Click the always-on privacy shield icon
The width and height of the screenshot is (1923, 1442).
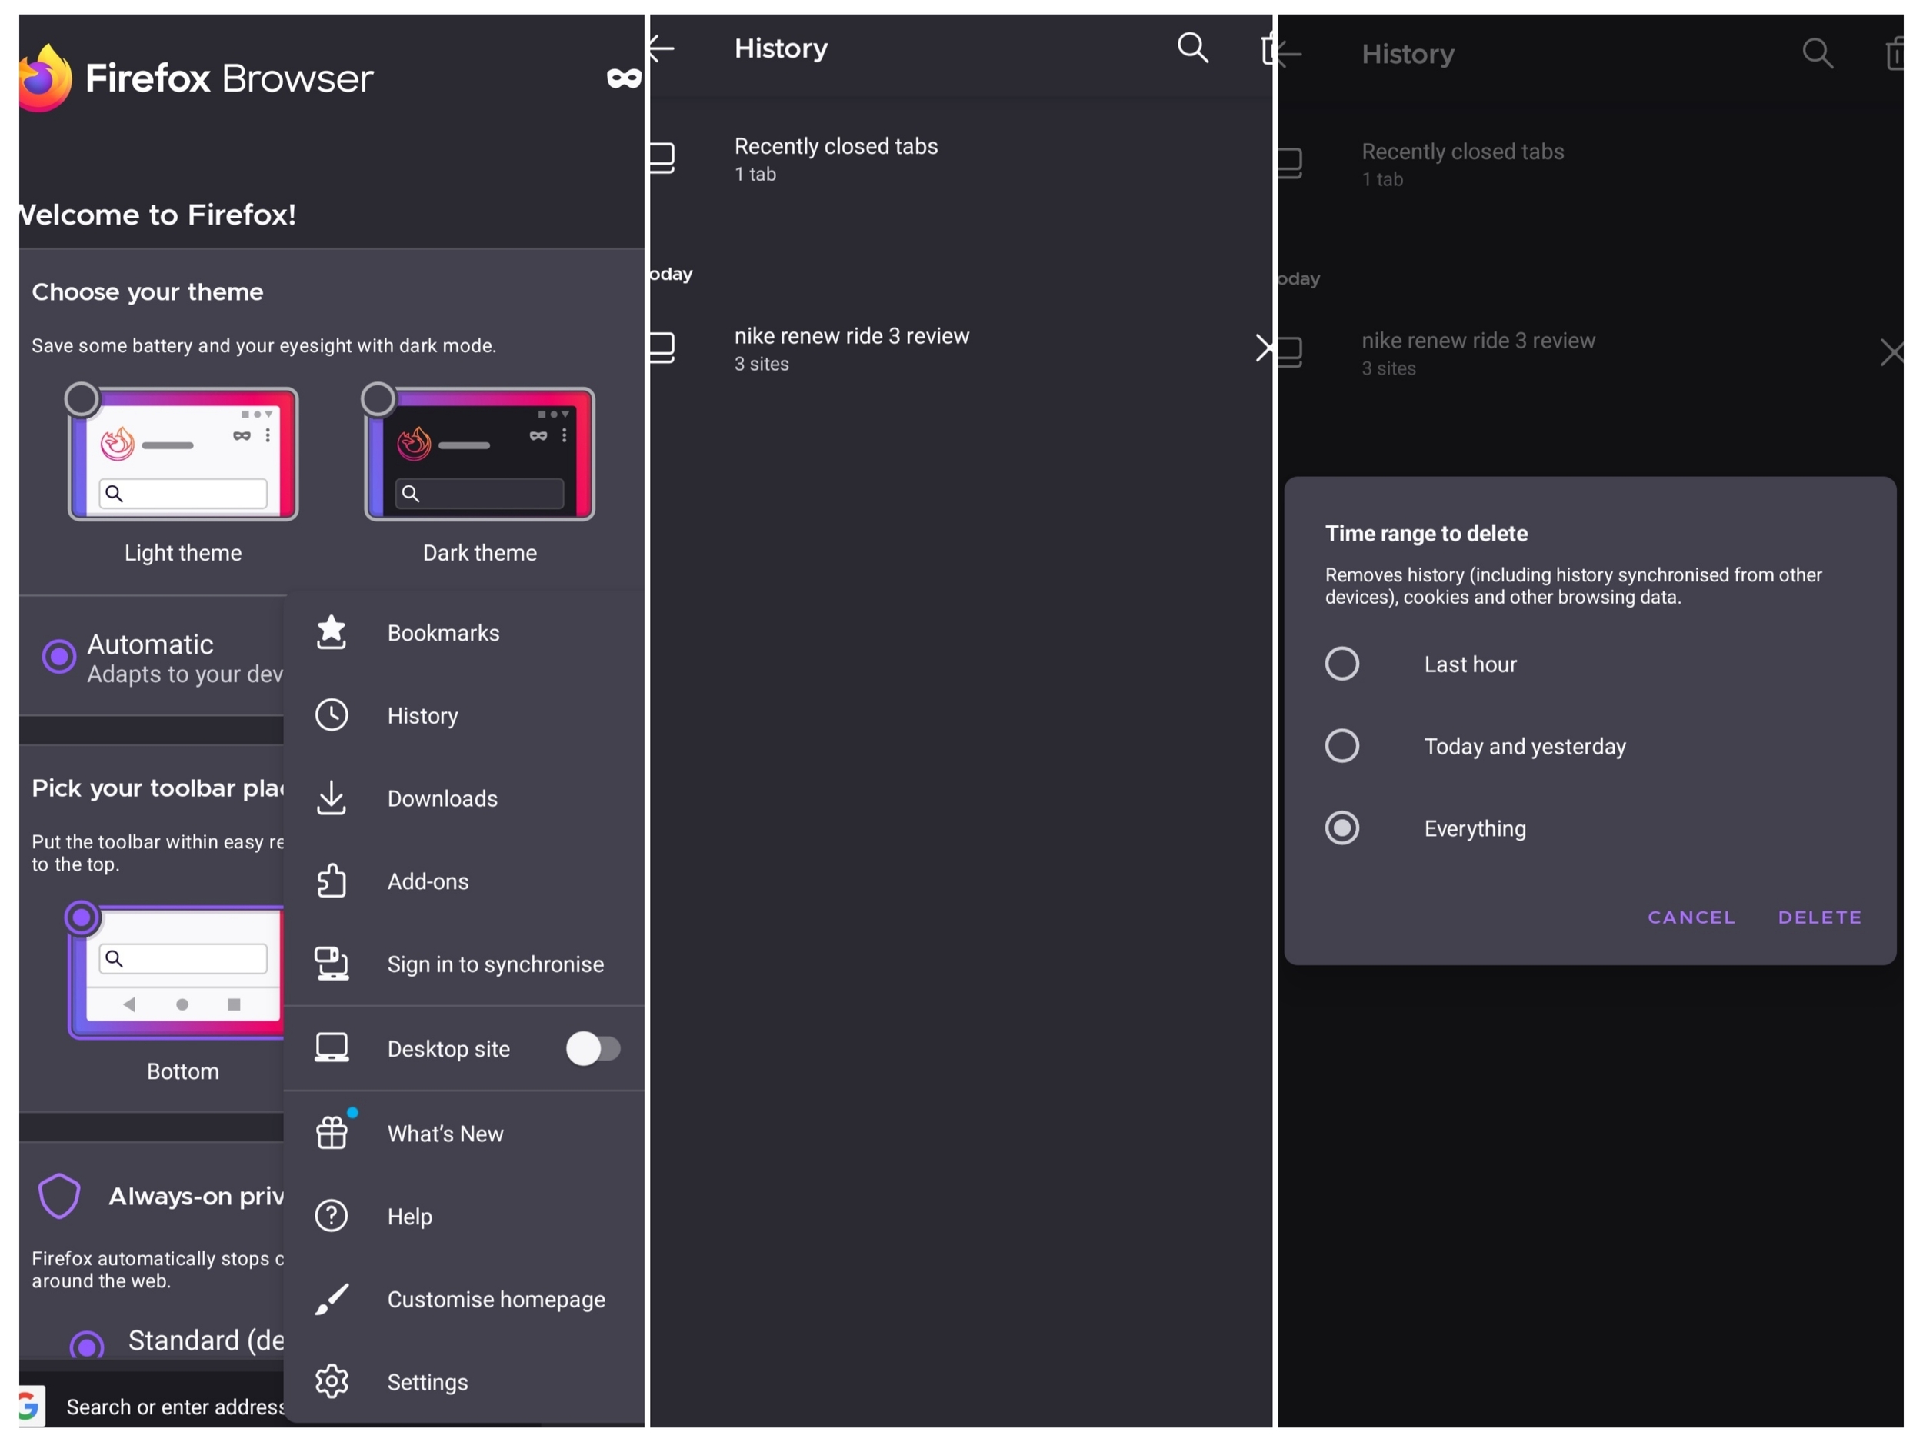tap(59, 1196)
